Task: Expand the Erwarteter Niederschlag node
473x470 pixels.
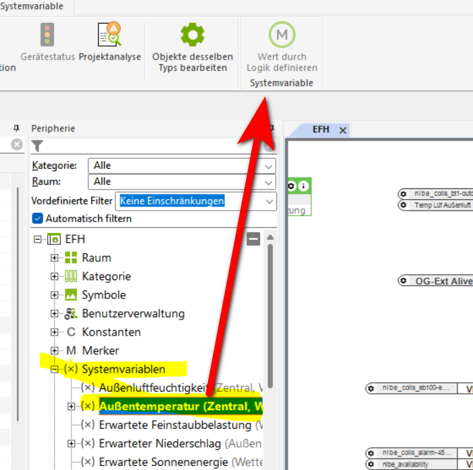Action: point(72,444)
